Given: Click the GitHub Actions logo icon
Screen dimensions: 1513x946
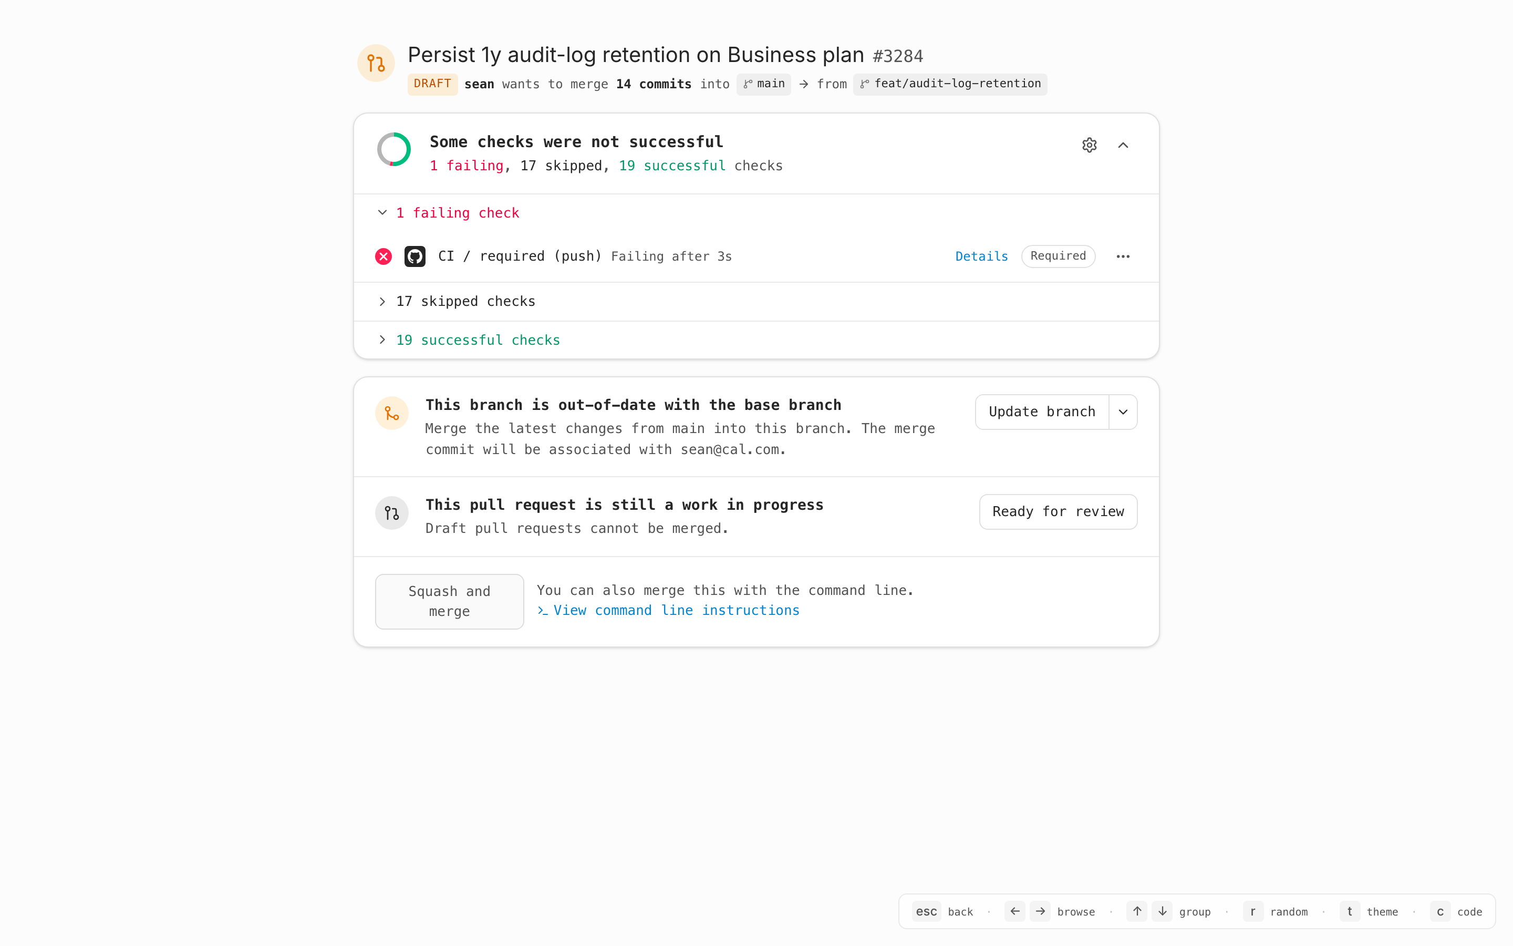Looking at the screenshot, I should tap(414, 256).
